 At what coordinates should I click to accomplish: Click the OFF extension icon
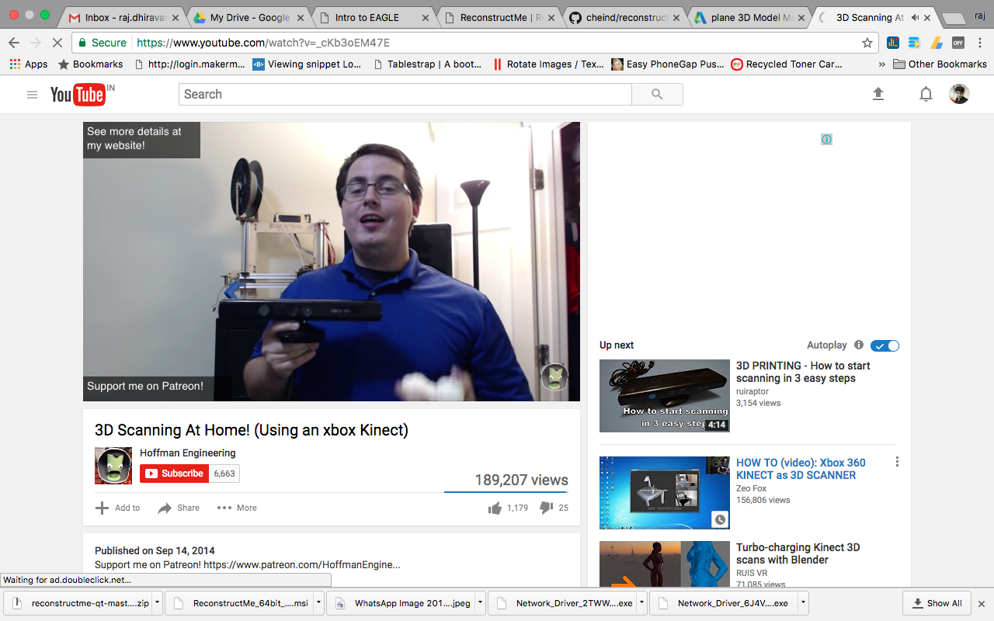pyautogui.click(x=958, y=43)
